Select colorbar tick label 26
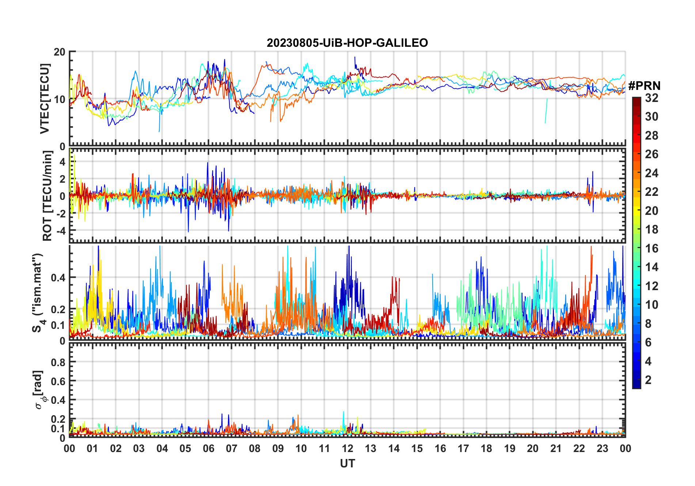695x486 pixels. 652,154
